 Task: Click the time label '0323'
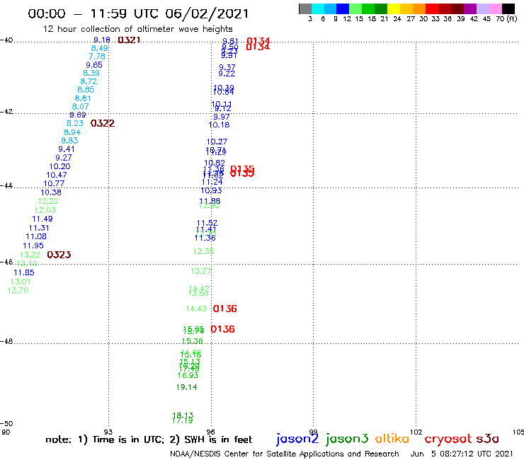pyautogui.click(x=59, y=255)
